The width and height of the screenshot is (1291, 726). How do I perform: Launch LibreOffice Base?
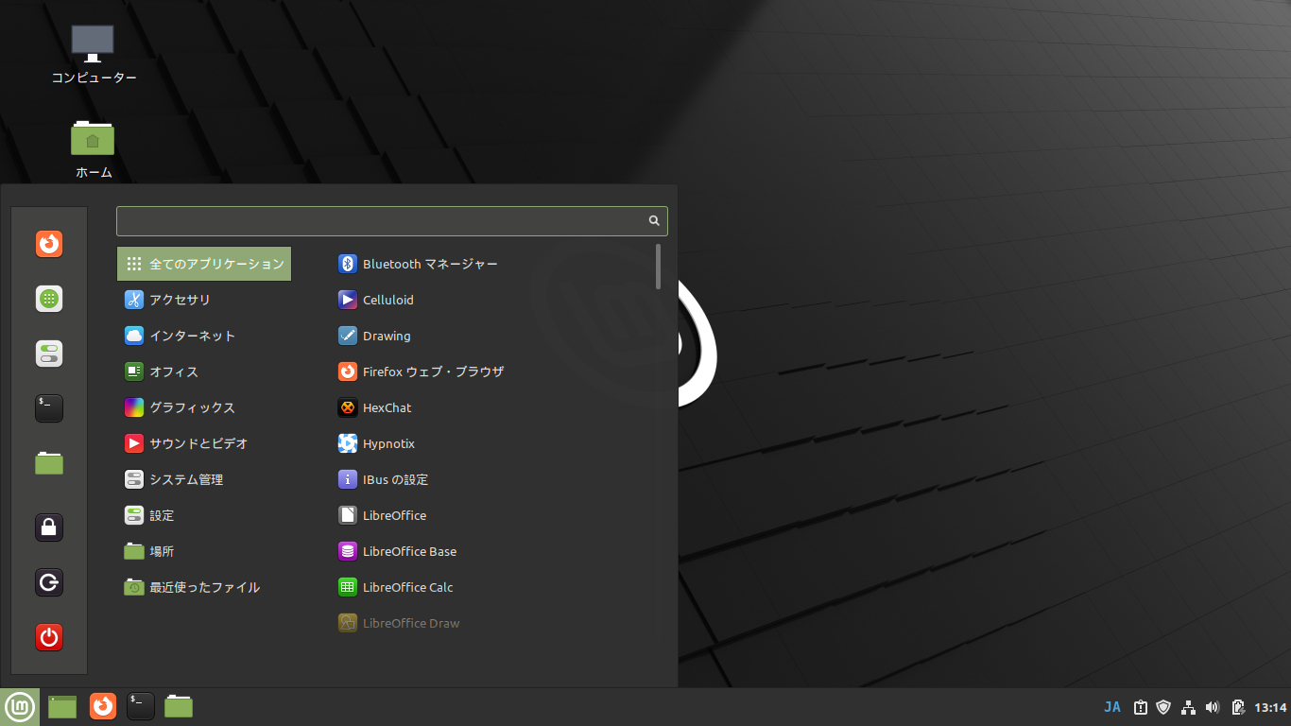[x=491, y=551]
